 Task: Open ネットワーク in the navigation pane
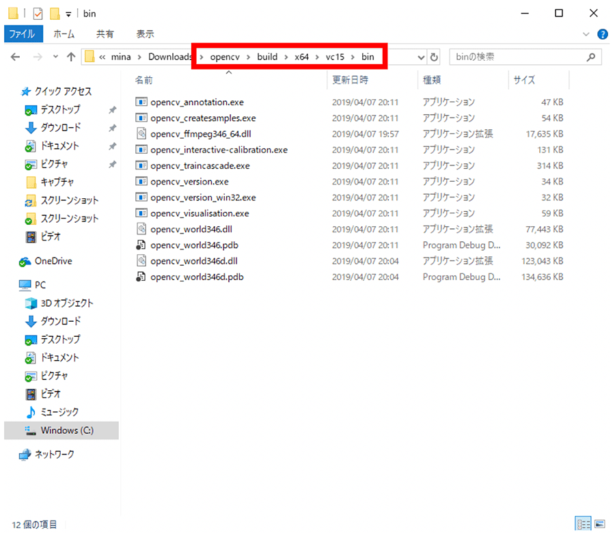click(46, 454)
